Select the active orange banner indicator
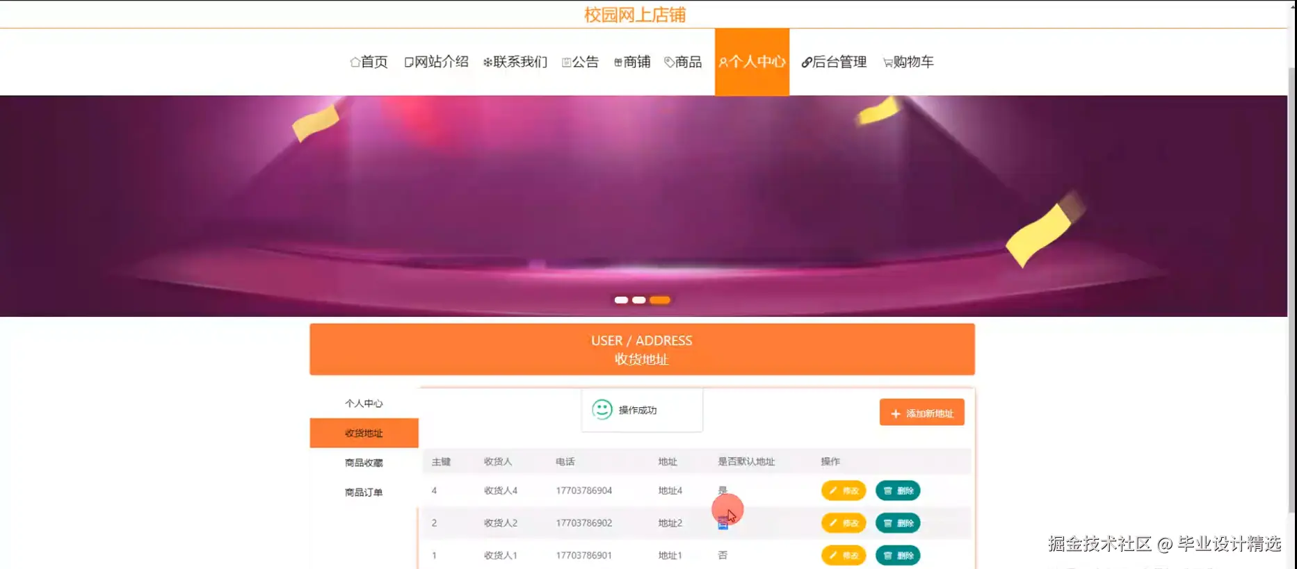Image resolution: width=1297 pixels, height=569 pixels. [660, 300]
